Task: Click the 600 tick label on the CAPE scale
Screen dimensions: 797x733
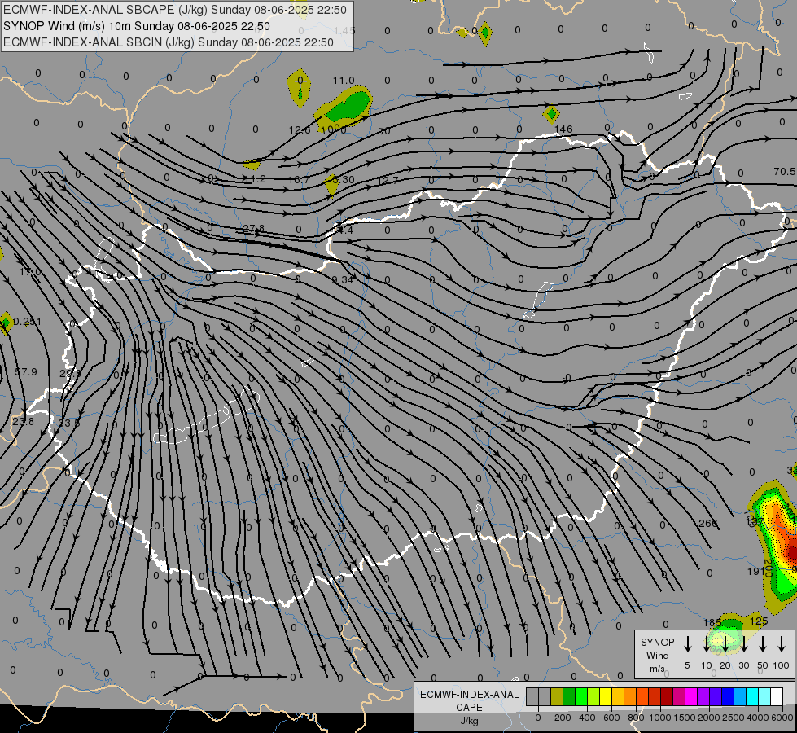Action: 611,718
